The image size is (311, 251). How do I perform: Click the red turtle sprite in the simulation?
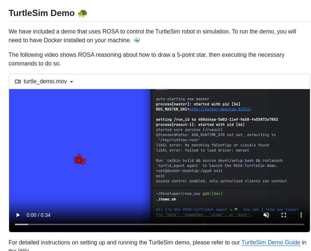click(80, 159)
